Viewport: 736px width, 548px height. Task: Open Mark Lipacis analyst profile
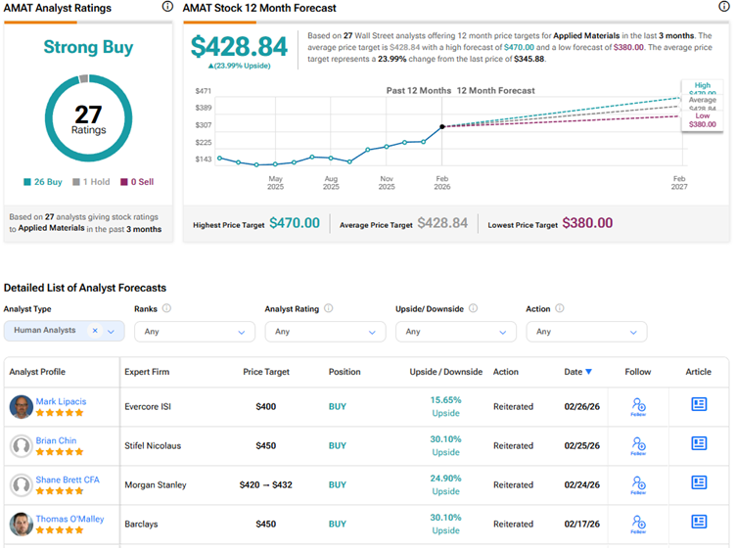point(61,401)
